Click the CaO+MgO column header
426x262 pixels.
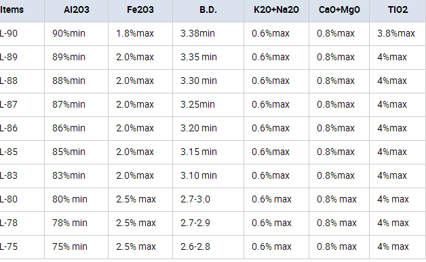[339, 10]
